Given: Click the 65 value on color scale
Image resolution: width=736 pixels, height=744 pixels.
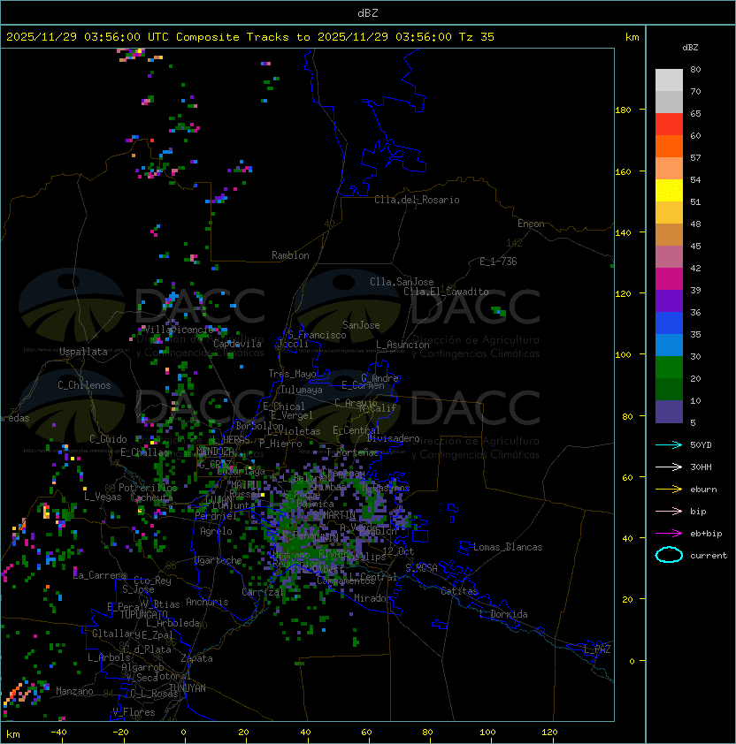Looking at the screenshot, I should 695,113.
